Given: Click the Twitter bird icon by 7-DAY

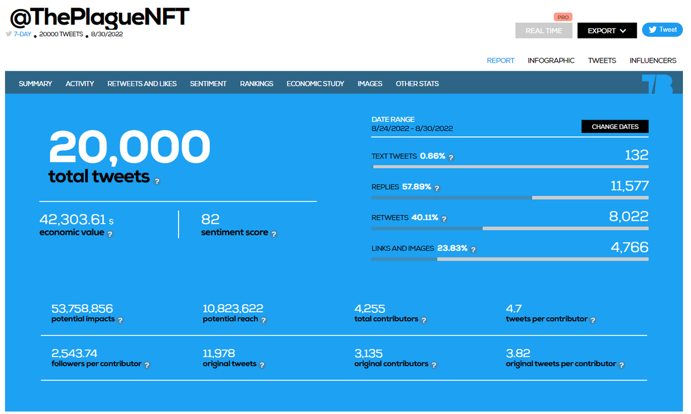Looking at the screenshot, I should [9, 34].
